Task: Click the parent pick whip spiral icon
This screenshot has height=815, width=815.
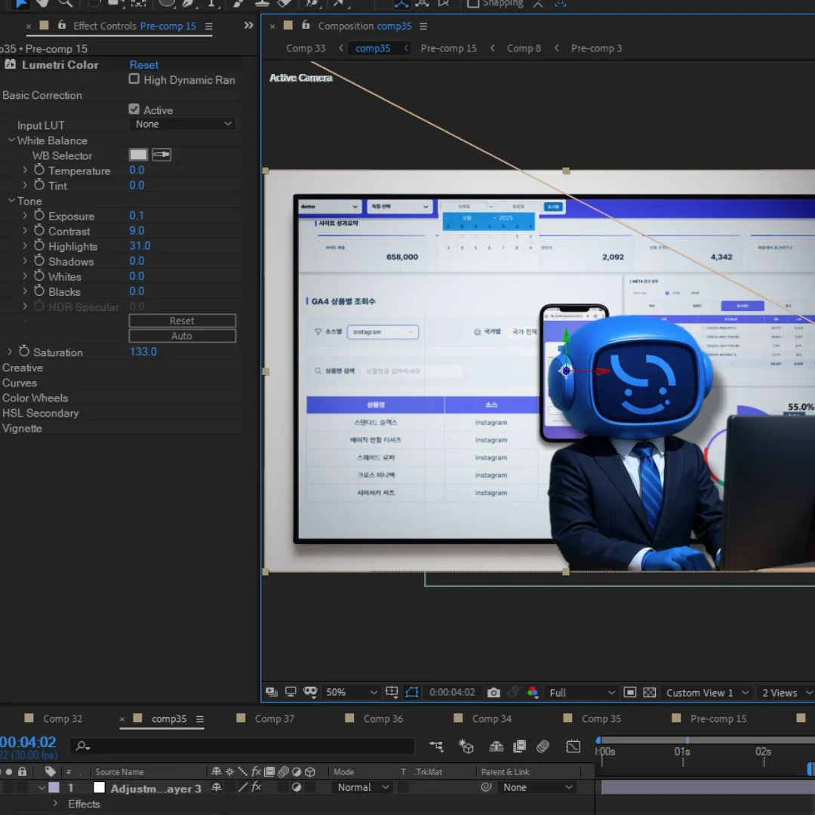Action: pyautogui.click(x=486, y=787)
